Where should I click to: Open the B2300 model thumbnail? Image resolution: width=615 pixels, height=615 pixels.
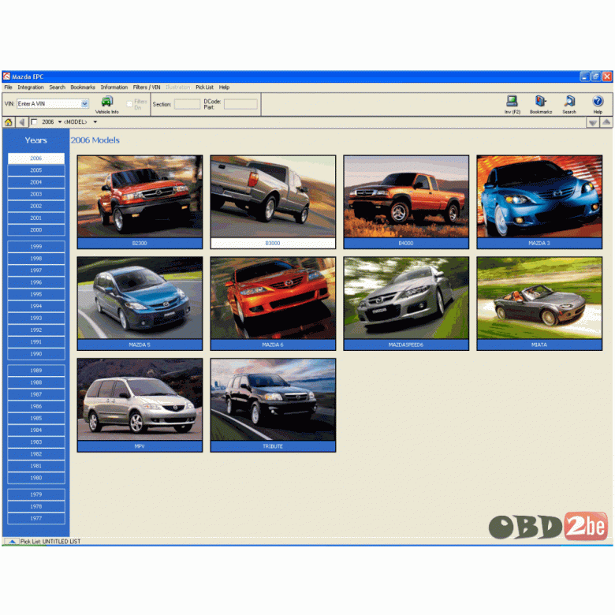pyautogui.click(x=140, y=202)
